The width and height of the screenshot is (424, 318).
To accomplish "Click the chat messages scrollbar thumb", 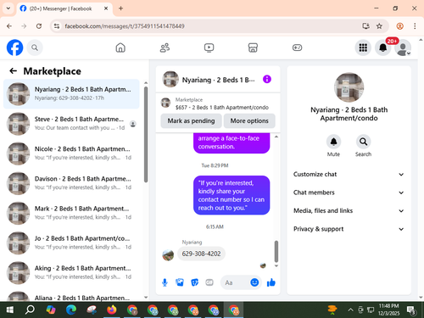I will [x=276, y=251].
